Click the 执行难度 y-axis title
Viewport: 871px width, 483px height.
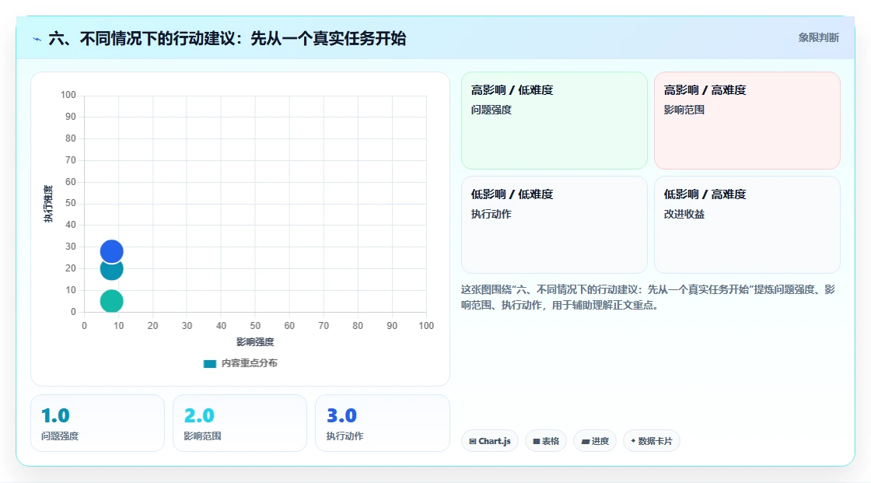click(48, 204)
